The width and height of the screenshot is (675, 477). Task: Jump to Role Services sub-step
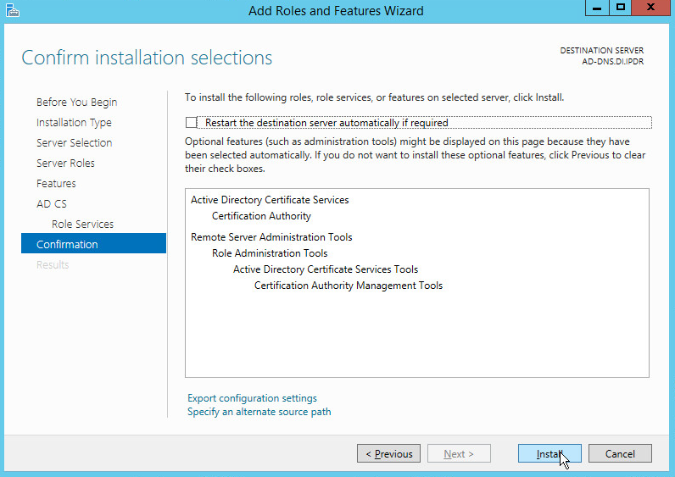82,225
